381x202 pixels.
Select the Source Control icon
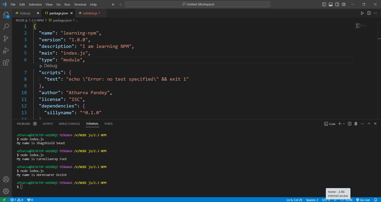pyautogui.click(x=5, y=38)
